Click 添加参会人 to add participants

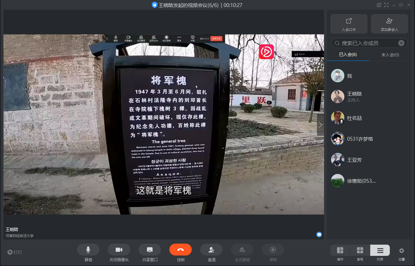389,24
